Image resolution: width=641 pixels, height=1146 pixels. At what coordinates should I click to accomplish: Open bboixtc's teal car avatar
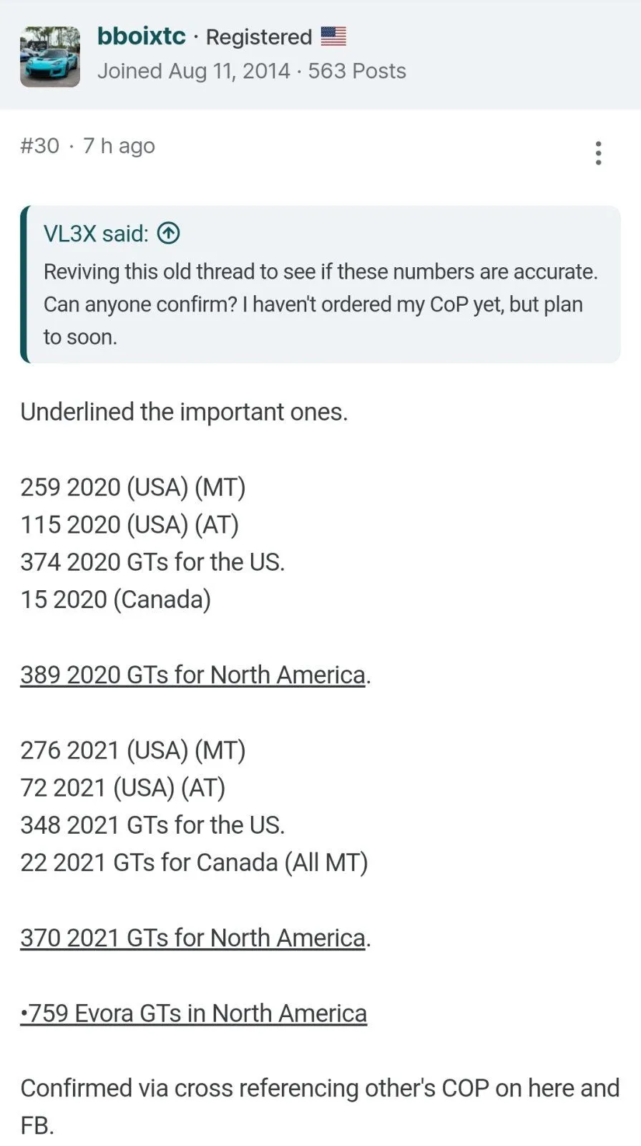coord(50,57)
